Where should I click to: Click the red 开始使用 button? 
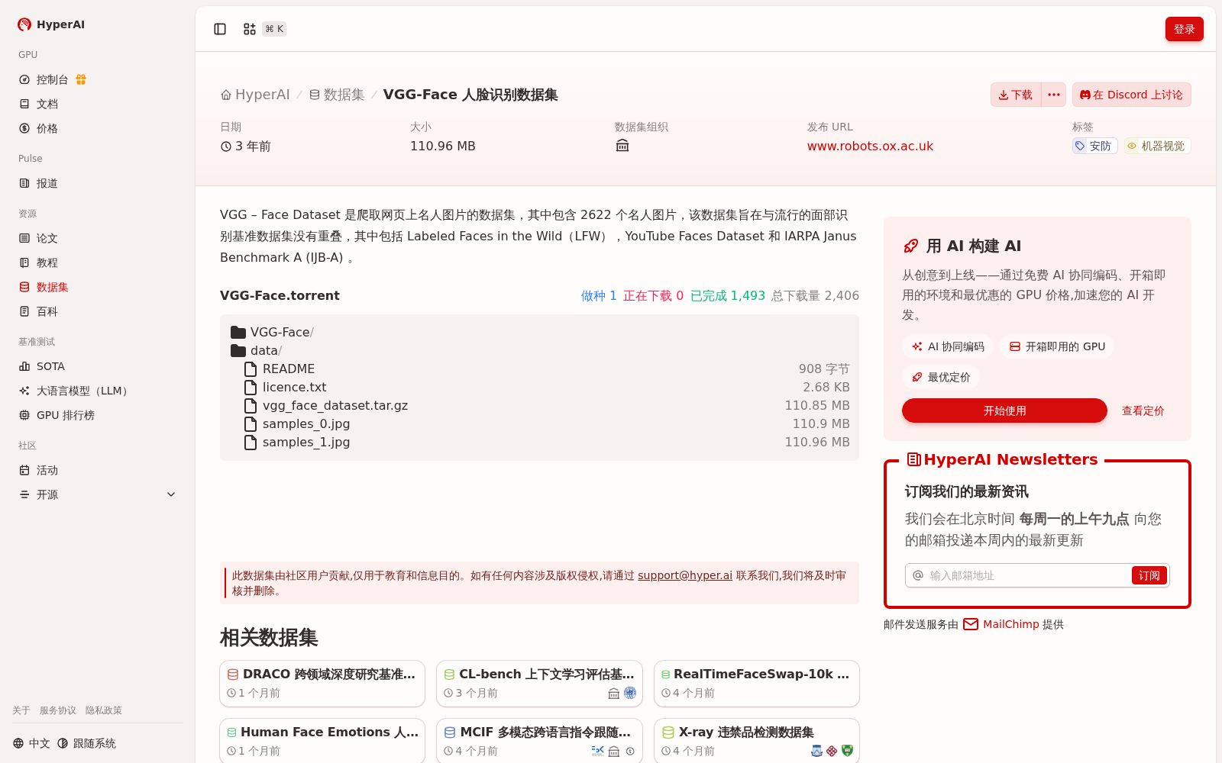1004,410
